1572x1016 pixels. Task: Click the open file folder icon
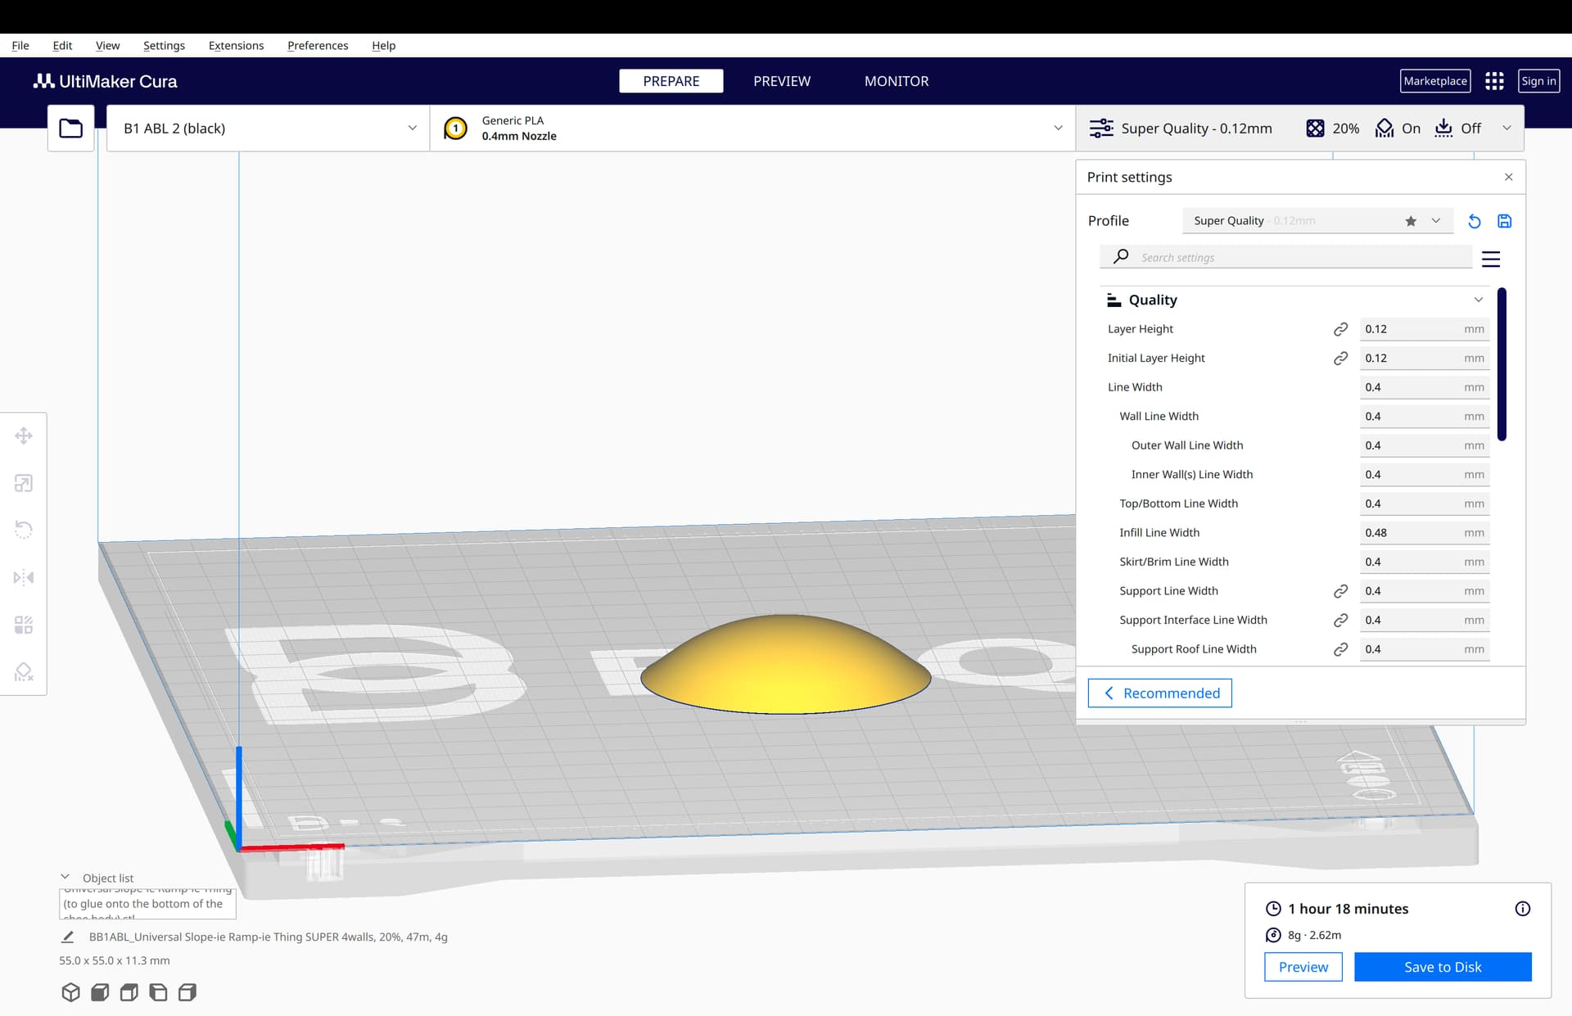point(70,129)
